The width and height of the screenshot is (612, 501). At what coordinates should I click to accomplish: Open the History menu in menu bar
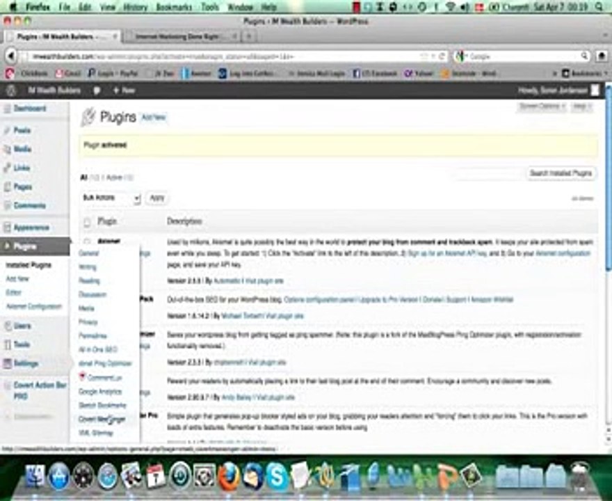point(135,7)
